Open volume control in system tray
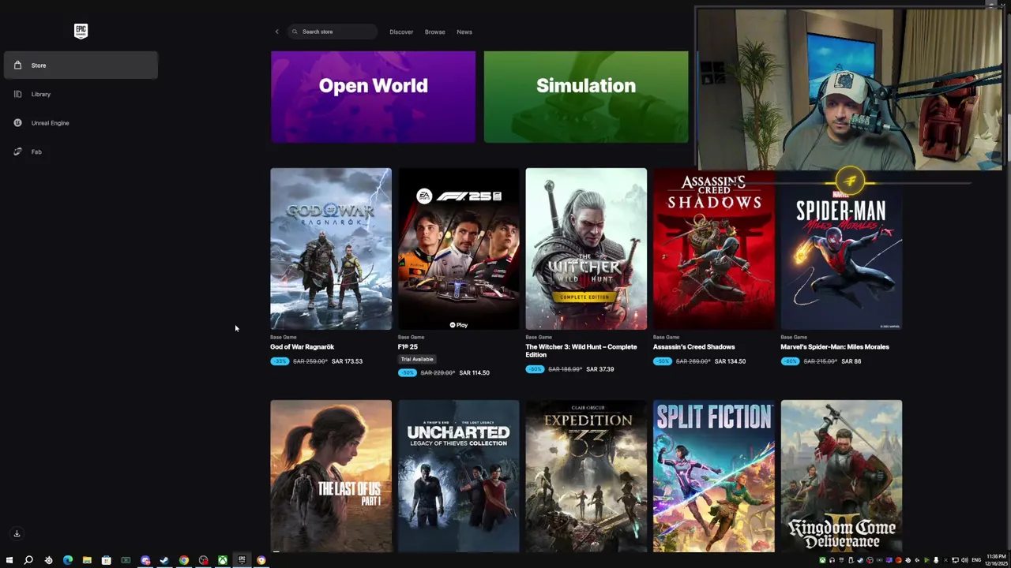 [964, 560]
